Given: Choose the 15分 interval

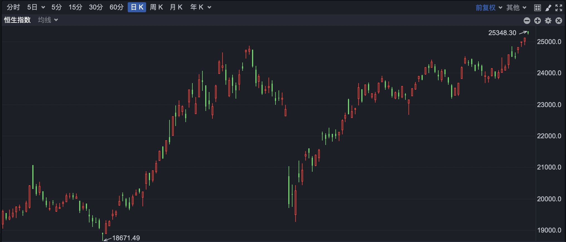Looking at the screenshot, I should coord(75,7).
